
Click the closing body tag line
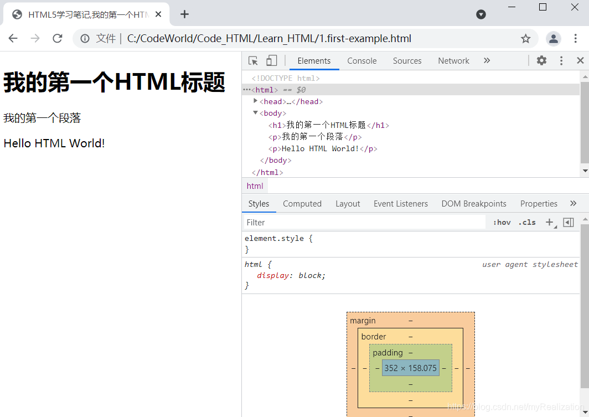click(276, 161)
